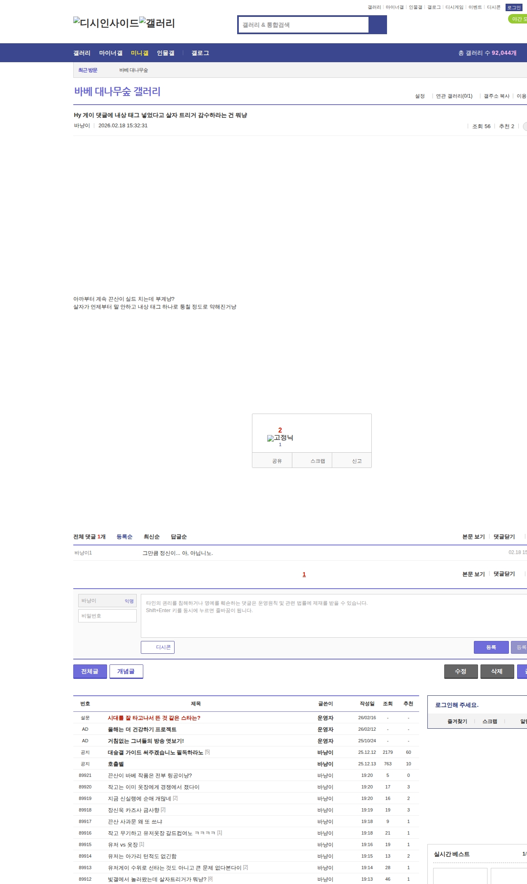Viewport: 527px width, 884px height.
Task: Sort comments by 등록순
Action: pos(124,537)
